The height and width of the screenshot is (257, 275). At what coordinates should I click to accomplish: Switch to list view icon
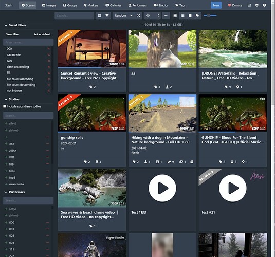pyautogui.click(x=182, y=16)
